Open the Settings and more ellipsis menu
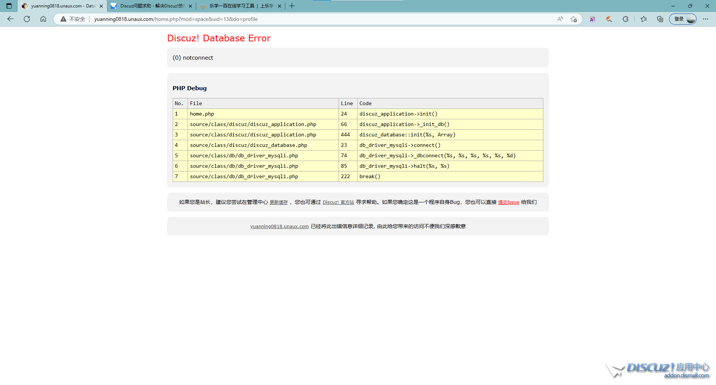Screen dimensions: 716x385 pos(706,19)
